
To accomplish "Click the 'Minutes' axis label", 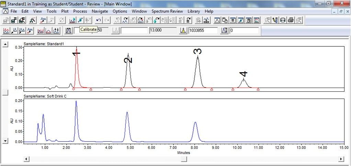I will coord(183,153).
